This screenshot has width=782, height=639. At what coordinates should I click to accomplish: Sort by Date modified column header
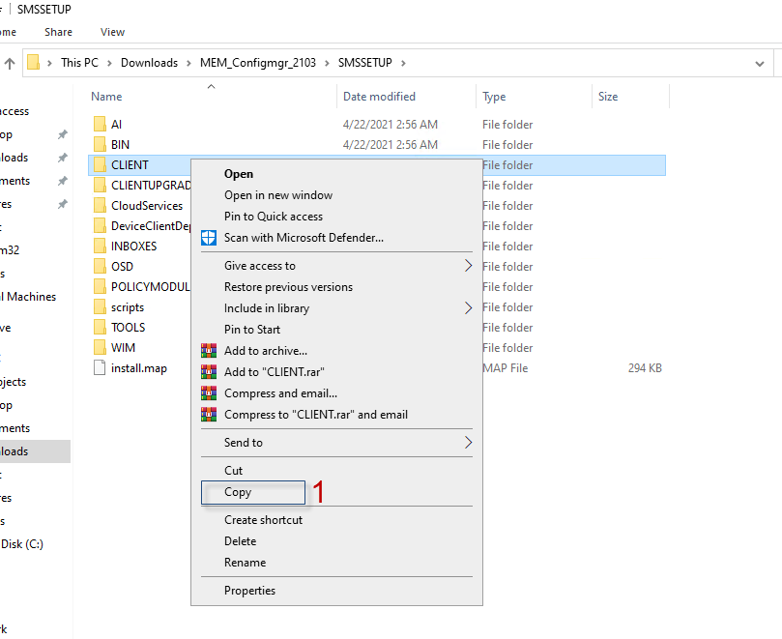[379, 97]
